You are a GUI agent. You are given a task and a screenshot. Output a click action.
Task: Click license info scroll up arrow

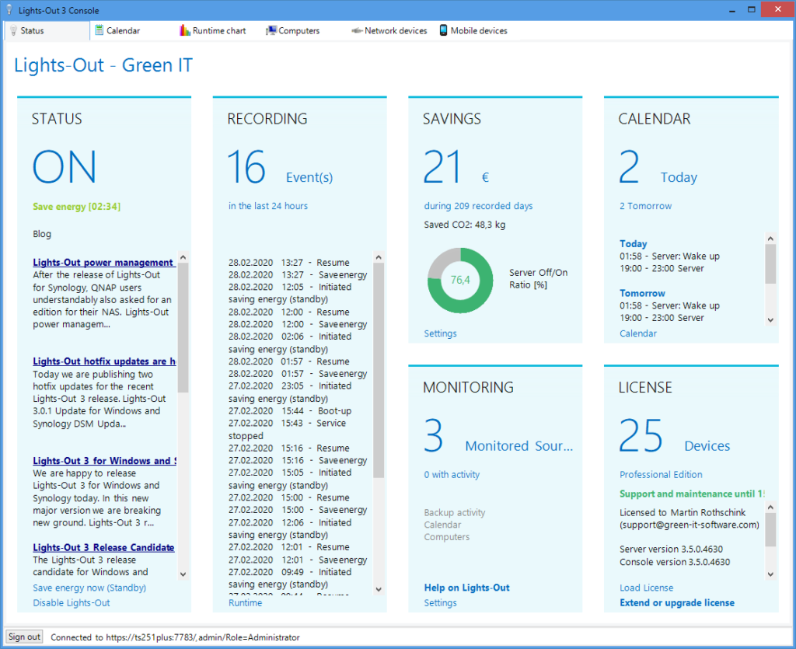click(770, 507)
